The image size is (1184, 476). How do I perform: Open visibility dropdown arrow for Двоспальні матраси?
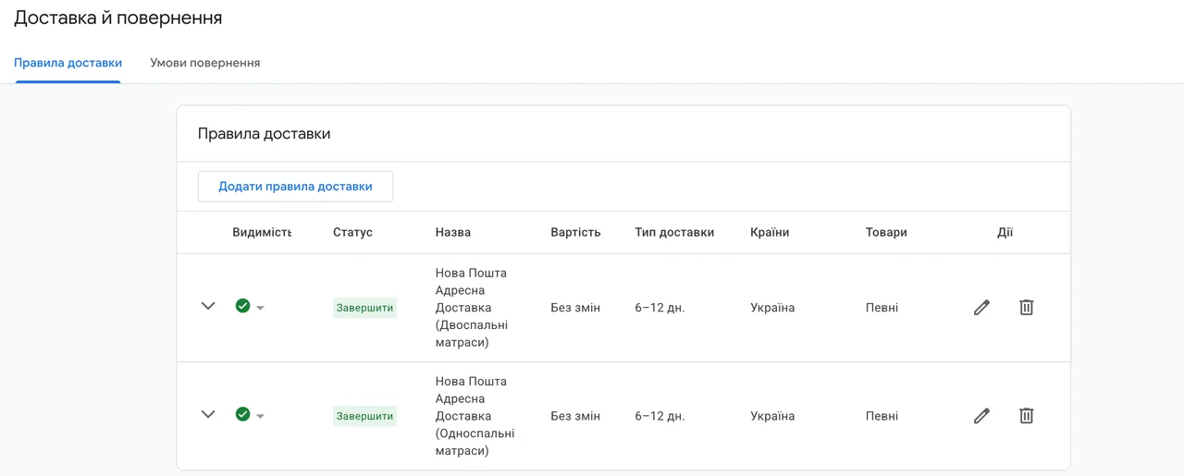(x=260, y=309)
